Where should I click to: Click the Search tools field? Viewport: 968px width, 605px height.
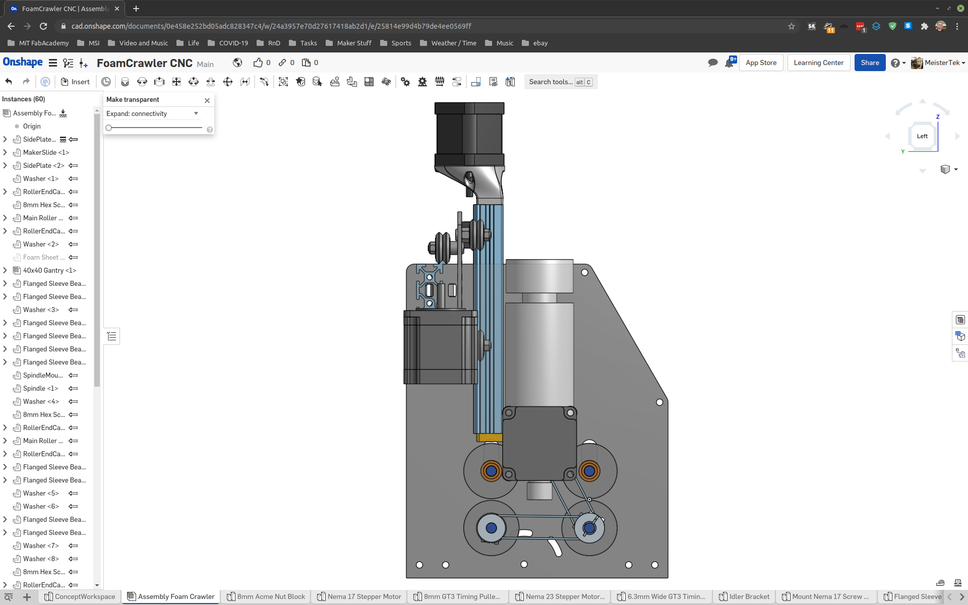tap(561, 82)
